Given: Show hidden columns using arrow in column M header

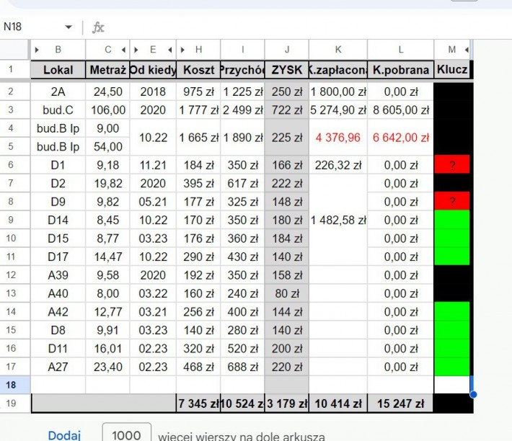Looking at the screenshot, I should (467, 49).
